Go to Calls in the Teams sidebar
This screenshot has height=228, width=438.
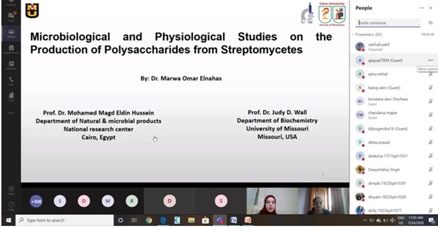coord(11,81)
